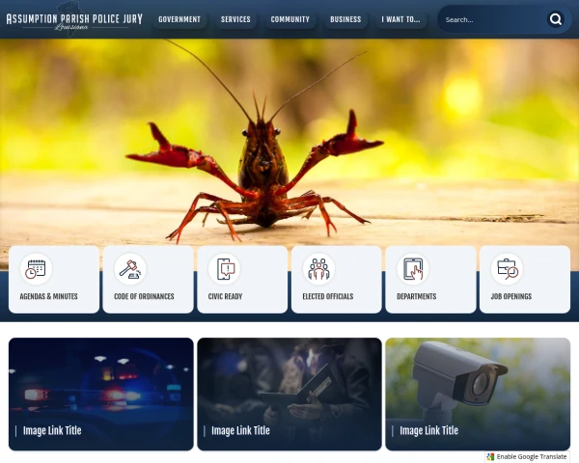The image size is (579, 463).
Task: Click the Google Translate logo icon
Action: point(490,456)
